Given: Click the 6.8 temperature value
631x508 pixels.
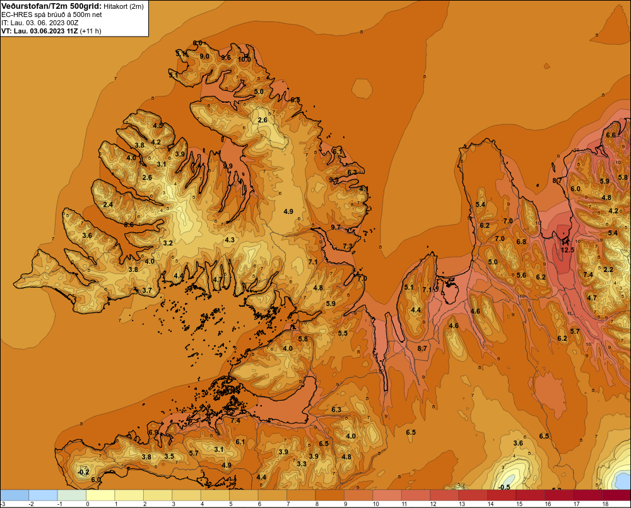Looking at the screenshot, I should click(x=521, y=242).
